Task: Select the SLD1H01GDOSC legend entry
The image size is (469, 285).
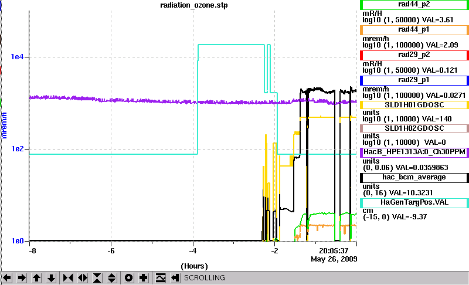Action: tap(414, 105)
